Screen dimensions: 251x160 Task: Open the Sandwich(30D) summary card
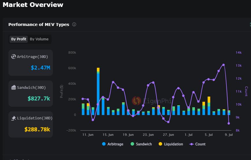pyautogui.click(x=31, y=93)
